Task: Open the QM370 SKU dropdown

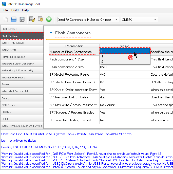Action: coord(139,20)
